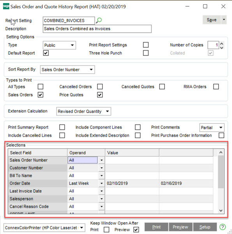232x234 pixels.
Task: Open Bill To Name operand dropdown arrow
Action: click(101, 176)
